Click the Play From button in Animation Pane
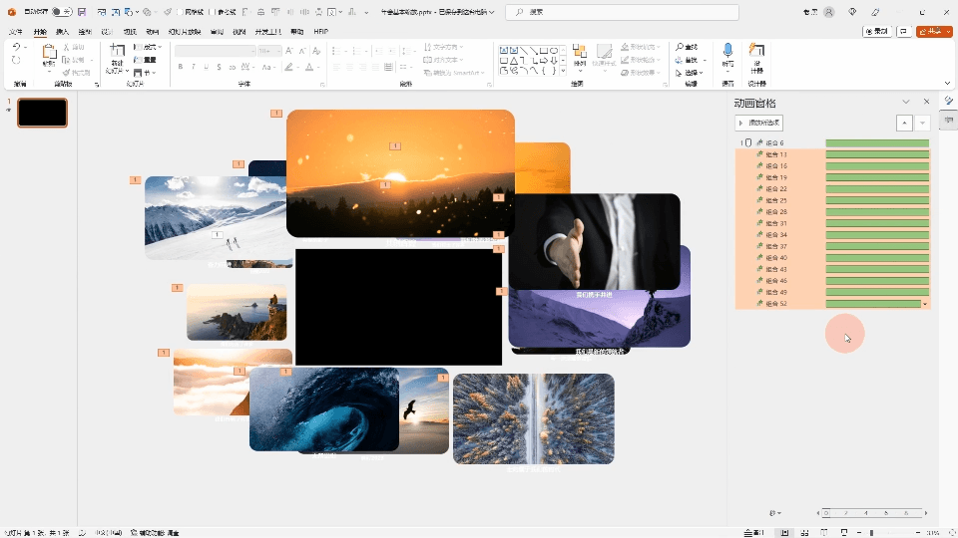 point(759,123)
